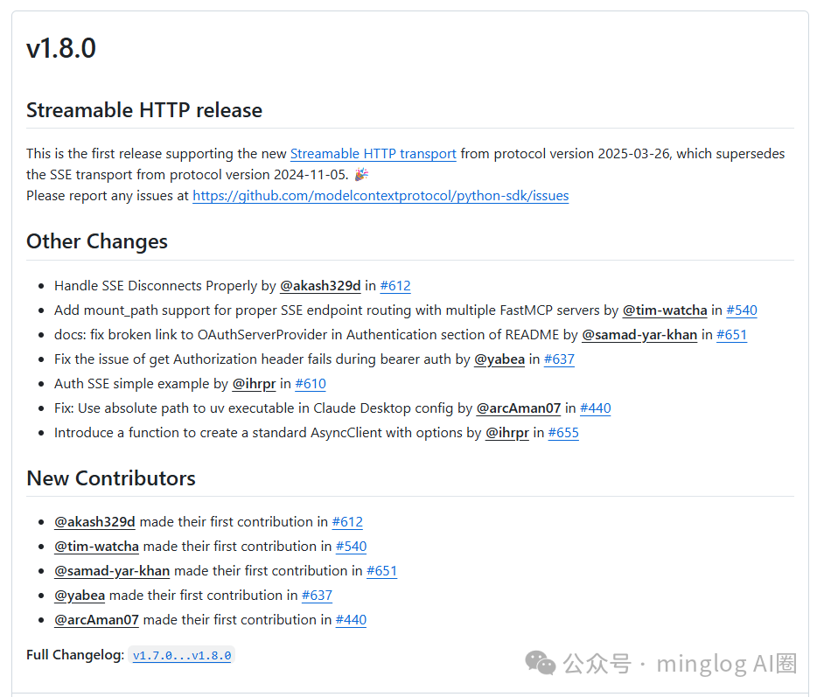The width and height of the screenshot is (824, 697).
Task: Click @samad-yar-khan in the docs fix line
Action: (x=639, y=335)
